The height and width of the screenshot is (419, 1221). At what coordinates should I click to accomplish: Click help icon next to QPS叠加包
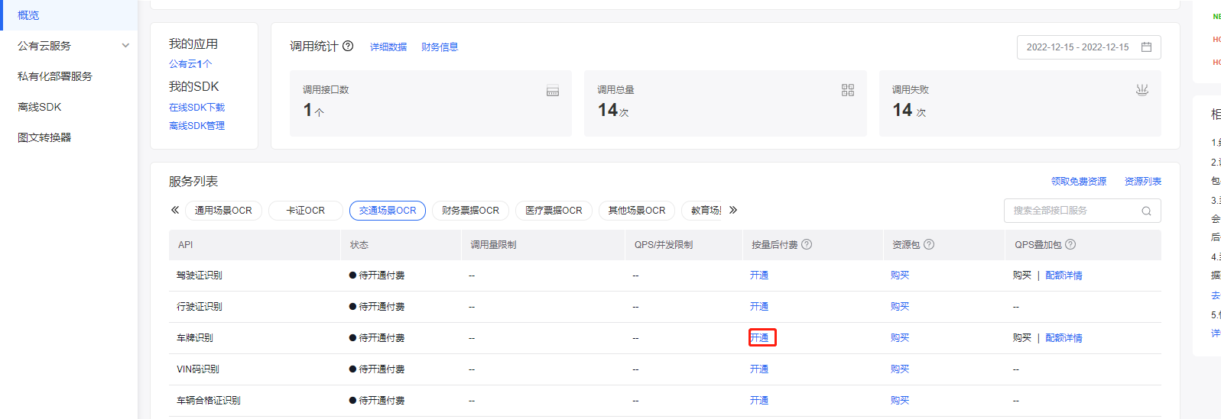[1070, 245]
